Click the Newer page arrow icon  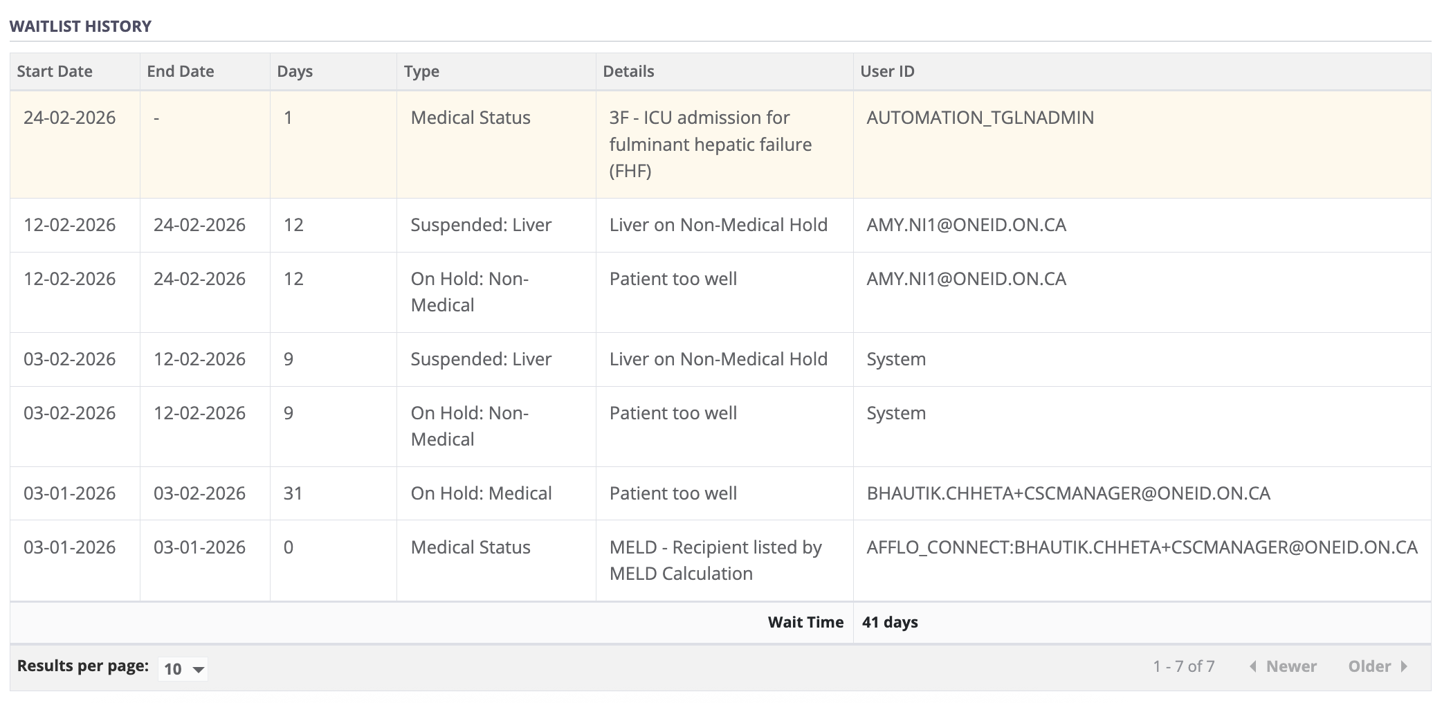coord(1253,666)
